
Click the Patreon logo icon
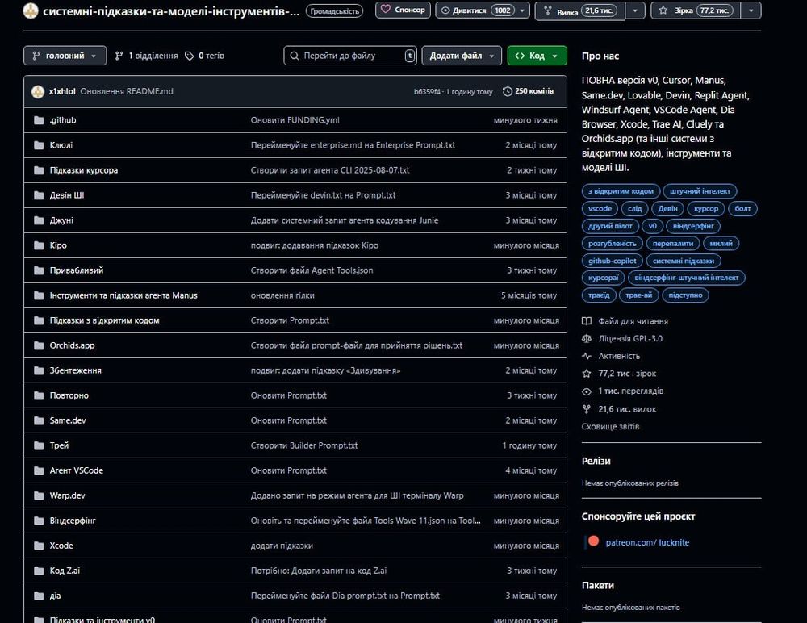pos(593,541)
